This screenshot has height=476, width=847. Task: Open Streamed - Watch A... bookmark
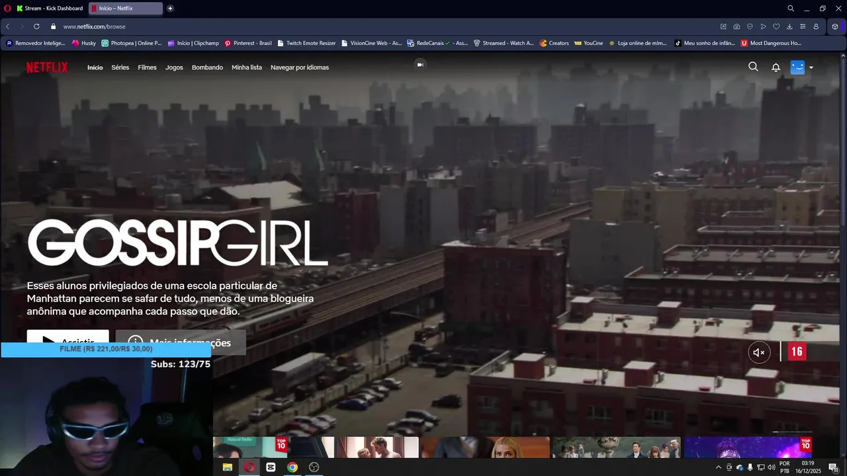pyautogui.click(x=504, y=43)
